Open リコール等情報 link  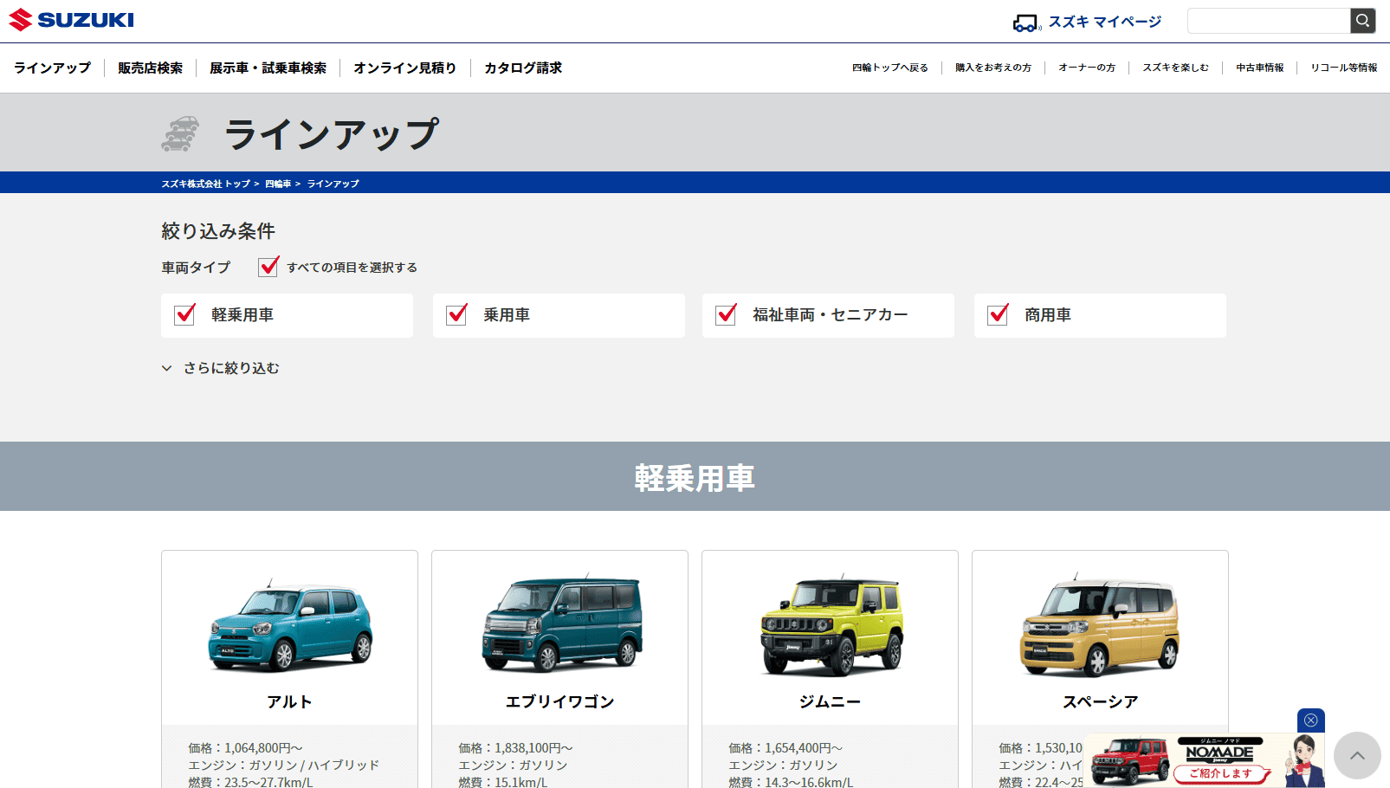click(x=1343, y=68)
